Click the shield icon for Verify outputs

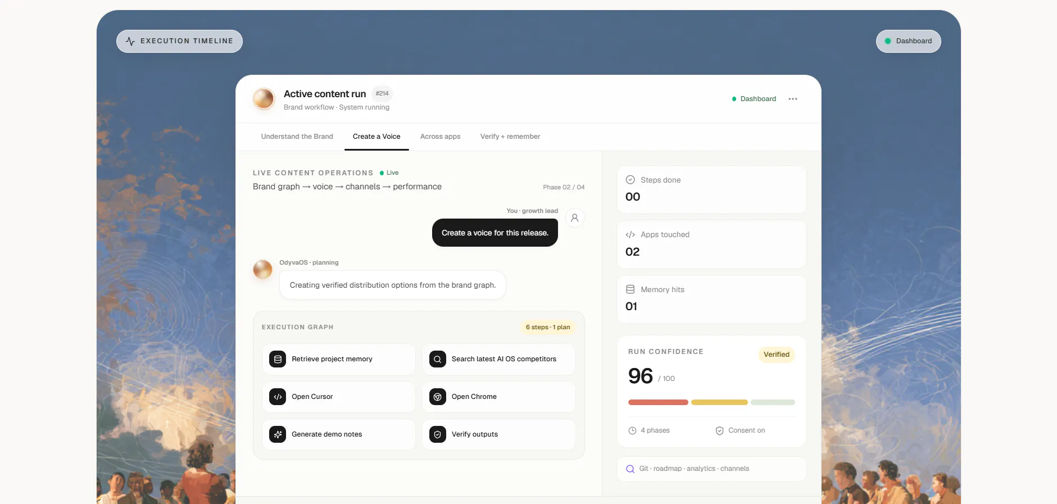tap(438, 434)
